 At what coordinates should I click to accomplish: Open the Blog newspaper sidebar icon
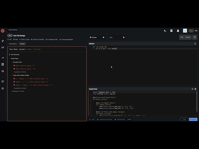3,88
